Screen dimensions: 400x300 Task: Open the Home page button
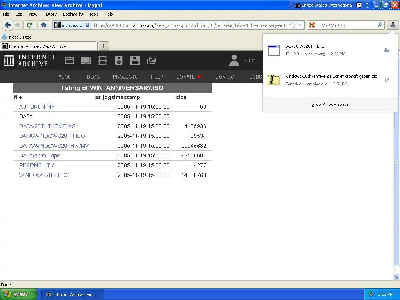point(44,25)
